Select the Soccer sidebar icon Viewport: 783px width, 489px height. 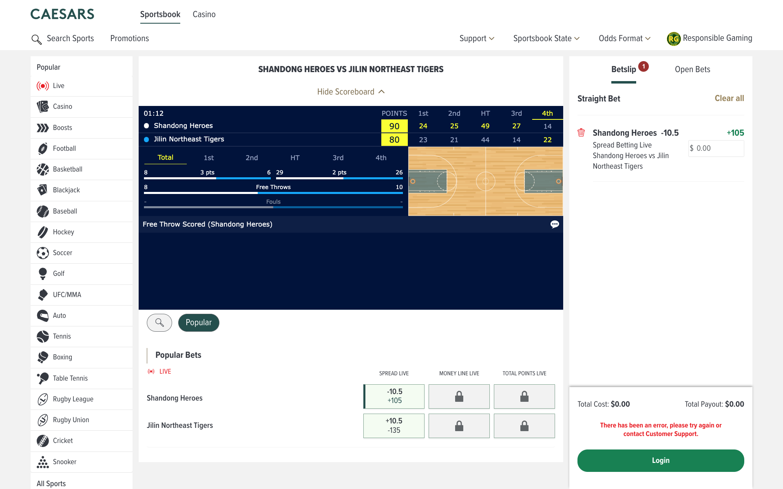pos(43,253)
